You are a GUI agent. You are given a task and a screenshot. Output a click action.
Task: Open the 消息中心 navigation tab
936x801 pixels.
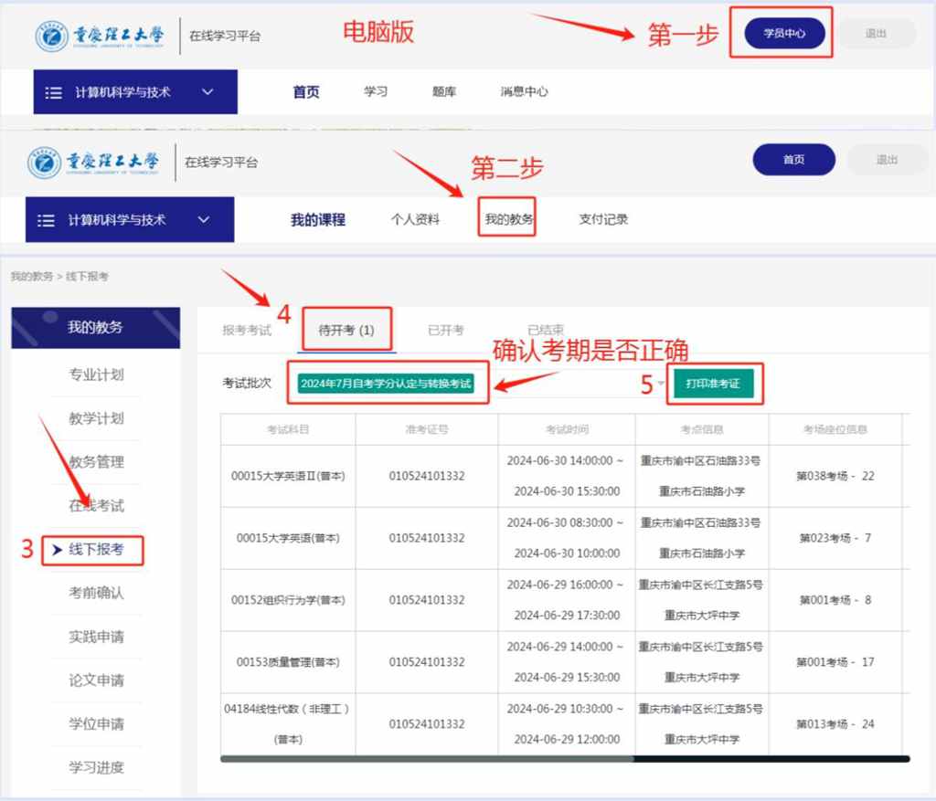click(x=524, y=91)
